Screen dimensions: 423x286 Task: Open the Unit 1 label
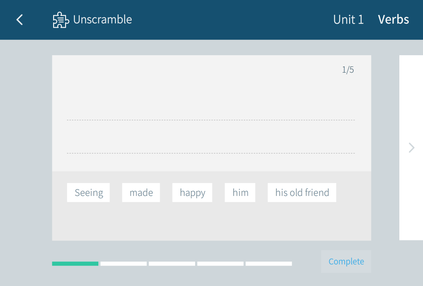tap(348, 20)
